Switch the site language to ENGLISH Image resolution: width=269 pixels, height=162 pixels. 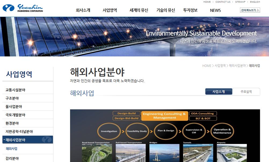coord(255,2)
